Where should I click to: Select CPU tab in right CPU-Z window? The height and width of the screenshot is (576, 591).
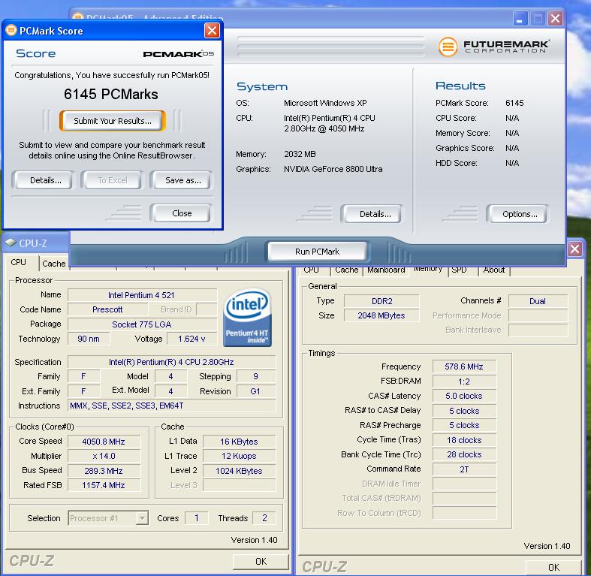click(312, 270)
